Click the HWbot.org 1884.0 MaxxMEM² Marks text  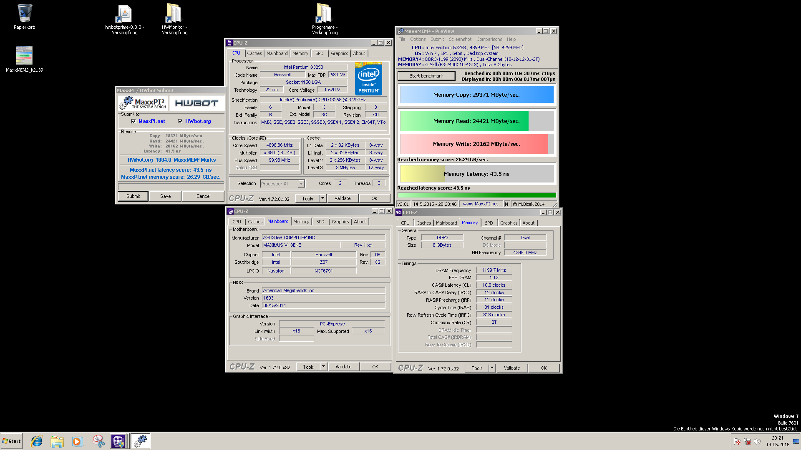(x=171, y=160)
